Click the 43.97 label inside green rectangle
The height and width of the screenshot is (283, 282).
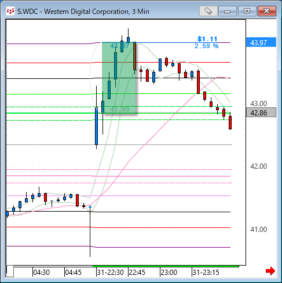tap(120, 46)
